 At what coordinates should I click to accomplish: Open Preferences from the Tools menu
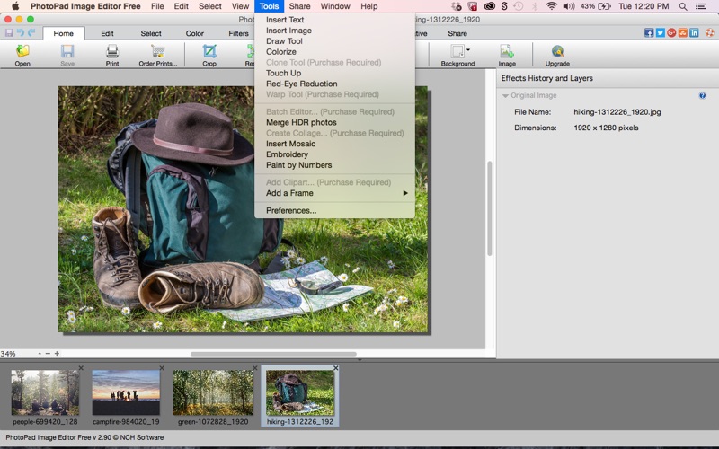click(x=291, y=210)
